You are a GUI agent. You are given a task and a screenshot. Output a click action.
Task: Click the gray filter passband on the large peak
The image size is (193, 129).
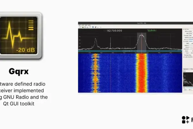coord(142,43)
